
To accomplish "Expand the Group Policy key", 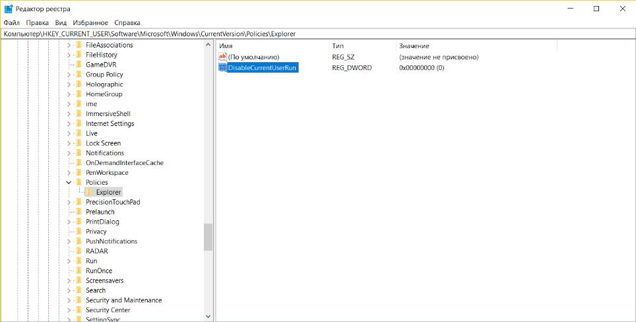I will pyautogui.click(x=69, y=75).
